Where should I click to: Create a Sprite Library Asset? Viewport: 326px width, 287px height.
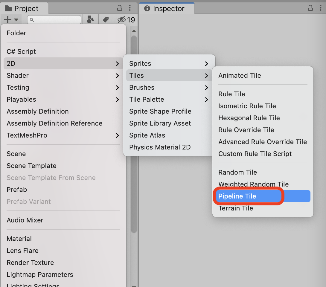pyautogui.click(x=169, y=123)
